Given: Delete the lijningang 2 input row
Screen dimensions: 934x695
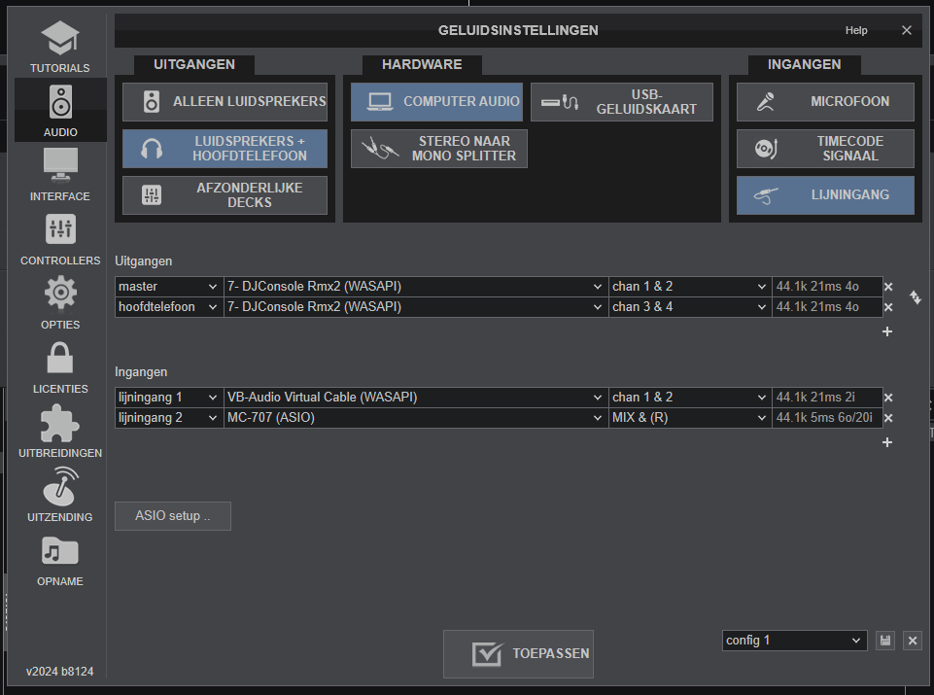Looking at the screenshot, I should [x=888, y=418].
